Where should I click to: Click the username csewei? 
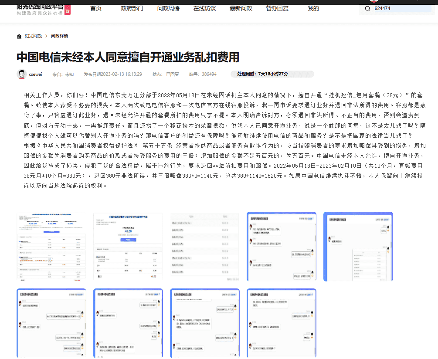pos(35,74)
